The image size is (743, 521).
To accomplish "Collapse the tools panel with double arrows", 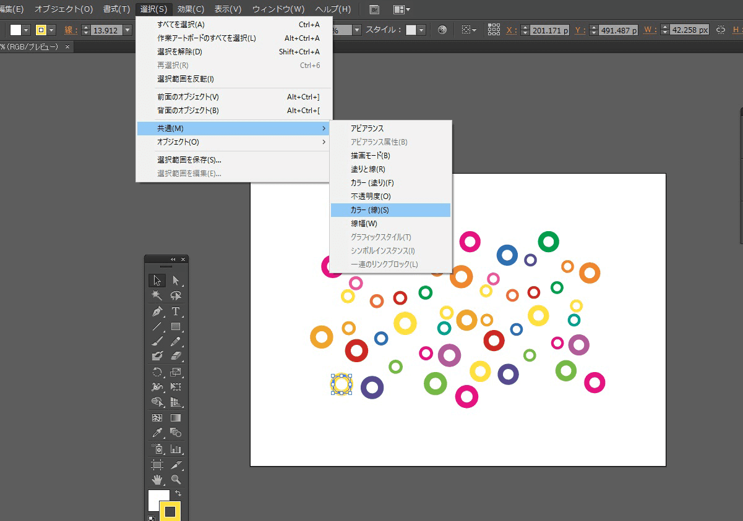I will (173, 260).
